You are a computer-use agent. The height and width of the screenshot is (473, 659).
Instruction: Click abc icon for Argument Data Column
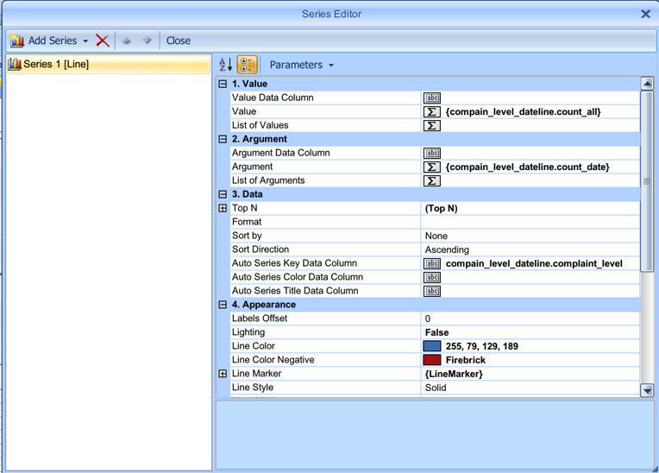click(x=432, y=153)
